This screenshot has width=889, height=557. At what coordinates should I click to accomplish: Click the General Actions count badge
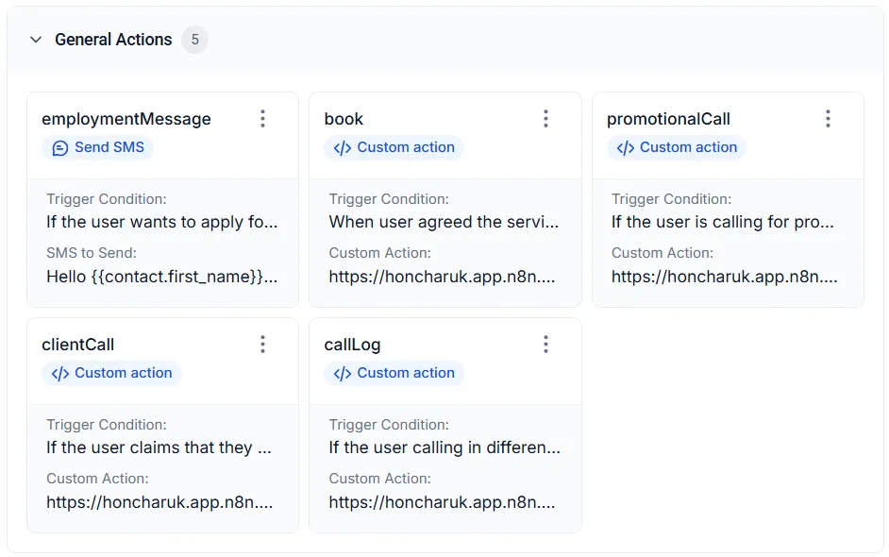click(194, 40)
